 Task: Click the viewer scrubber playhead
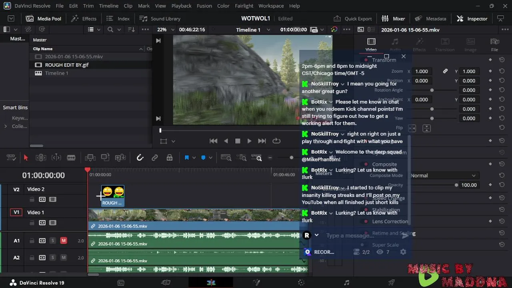(160, 130)
